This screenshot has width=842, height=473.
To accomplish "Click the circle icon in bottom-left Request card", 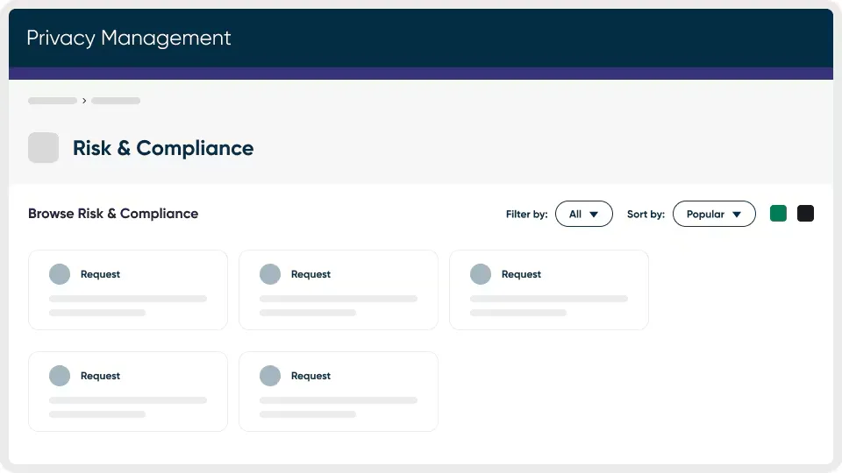I will coord(60,376).
